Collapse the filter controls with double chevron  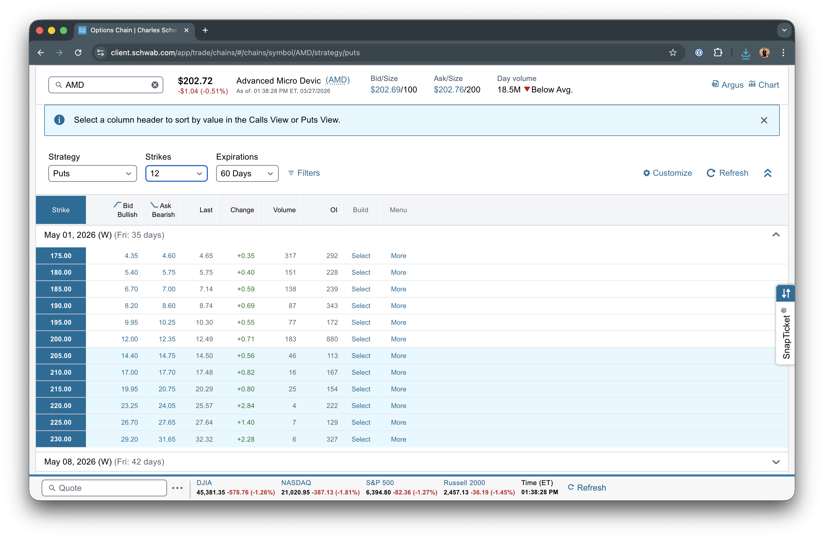click(767, 173)
